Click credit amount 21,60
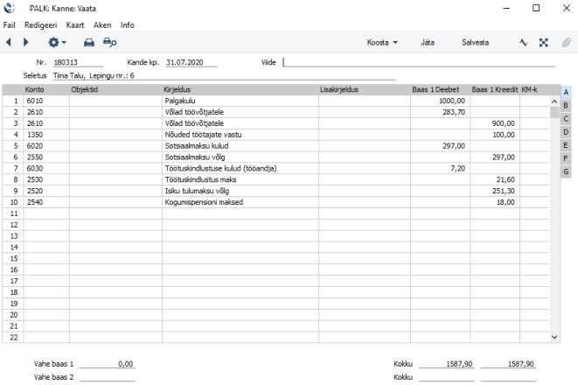 (x=495, y=179)
